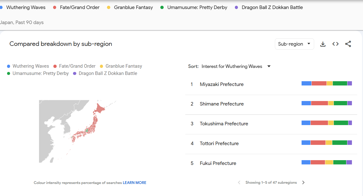The height and width of the screenshot is (196, 363).
Task: Click Miyazaki's red Fate/Grand Order bar segment
Action: [x=319, y=83]
